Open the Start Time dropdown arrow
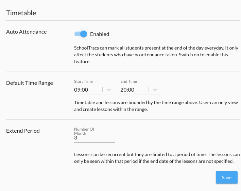241x191 pixels. [x=109, y=90]
